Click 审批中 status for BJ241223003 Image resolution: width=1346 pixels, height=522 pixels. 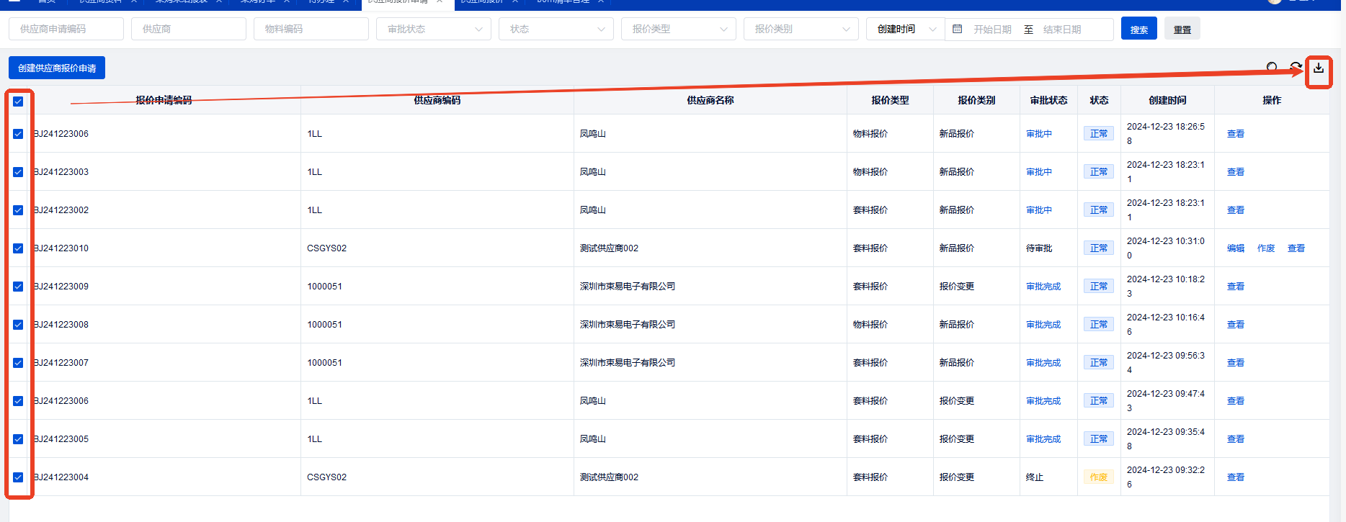point(1039,172)
